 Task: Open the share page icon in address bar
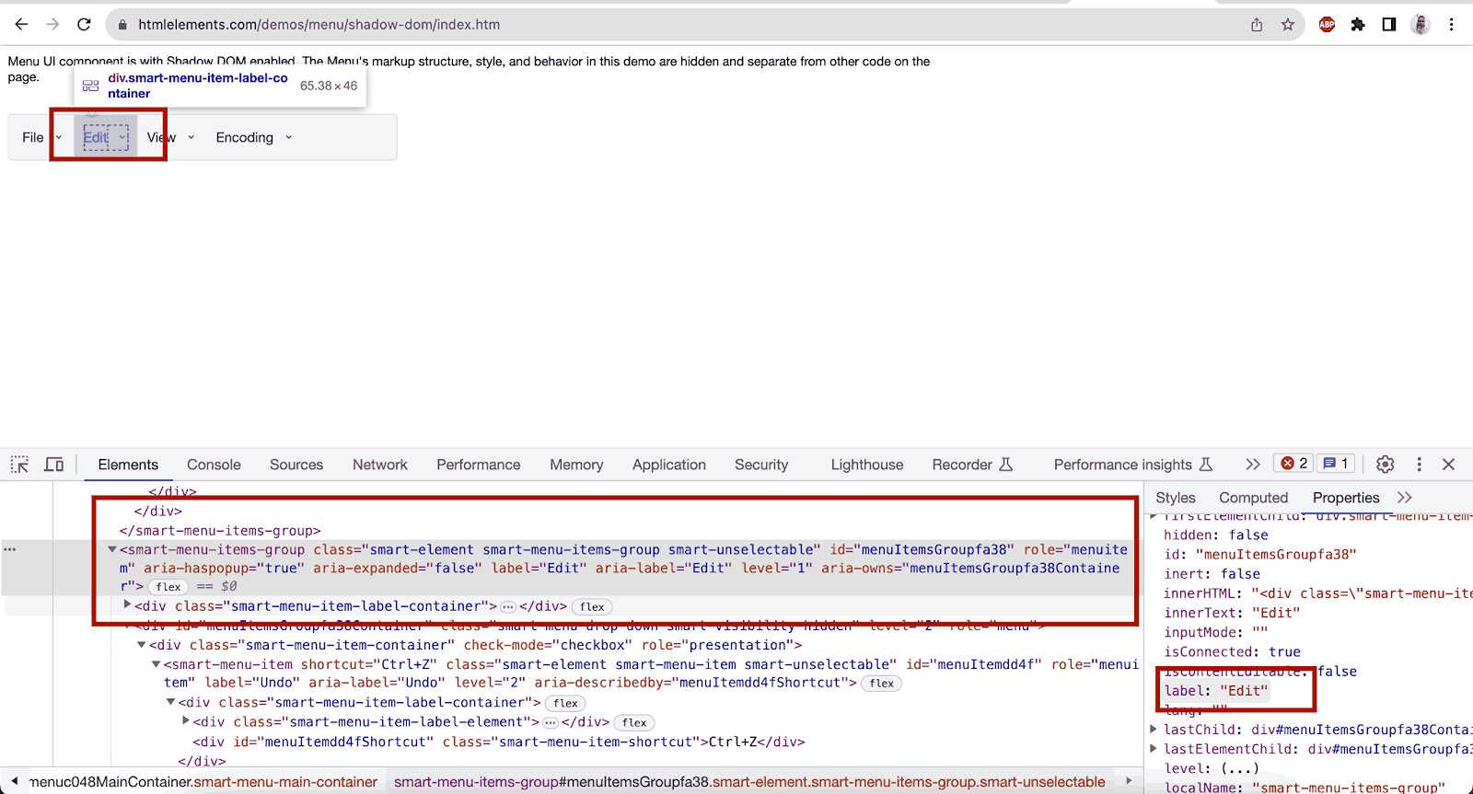(x=1257, y=25)
